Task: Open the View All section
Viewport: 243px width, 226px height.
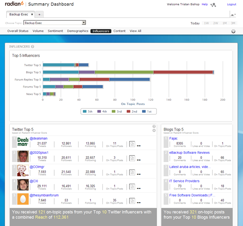Action: [x=135, y=31]
